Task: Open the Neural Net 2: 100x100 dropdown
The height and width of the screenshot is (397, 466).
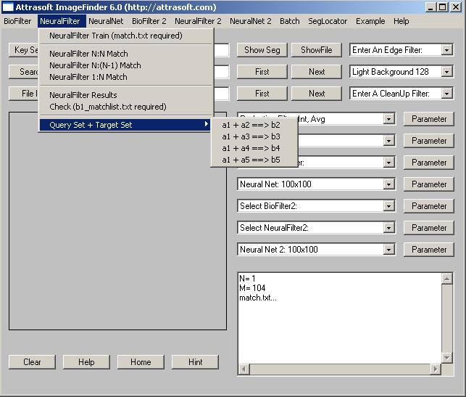Action: (389, 250)
